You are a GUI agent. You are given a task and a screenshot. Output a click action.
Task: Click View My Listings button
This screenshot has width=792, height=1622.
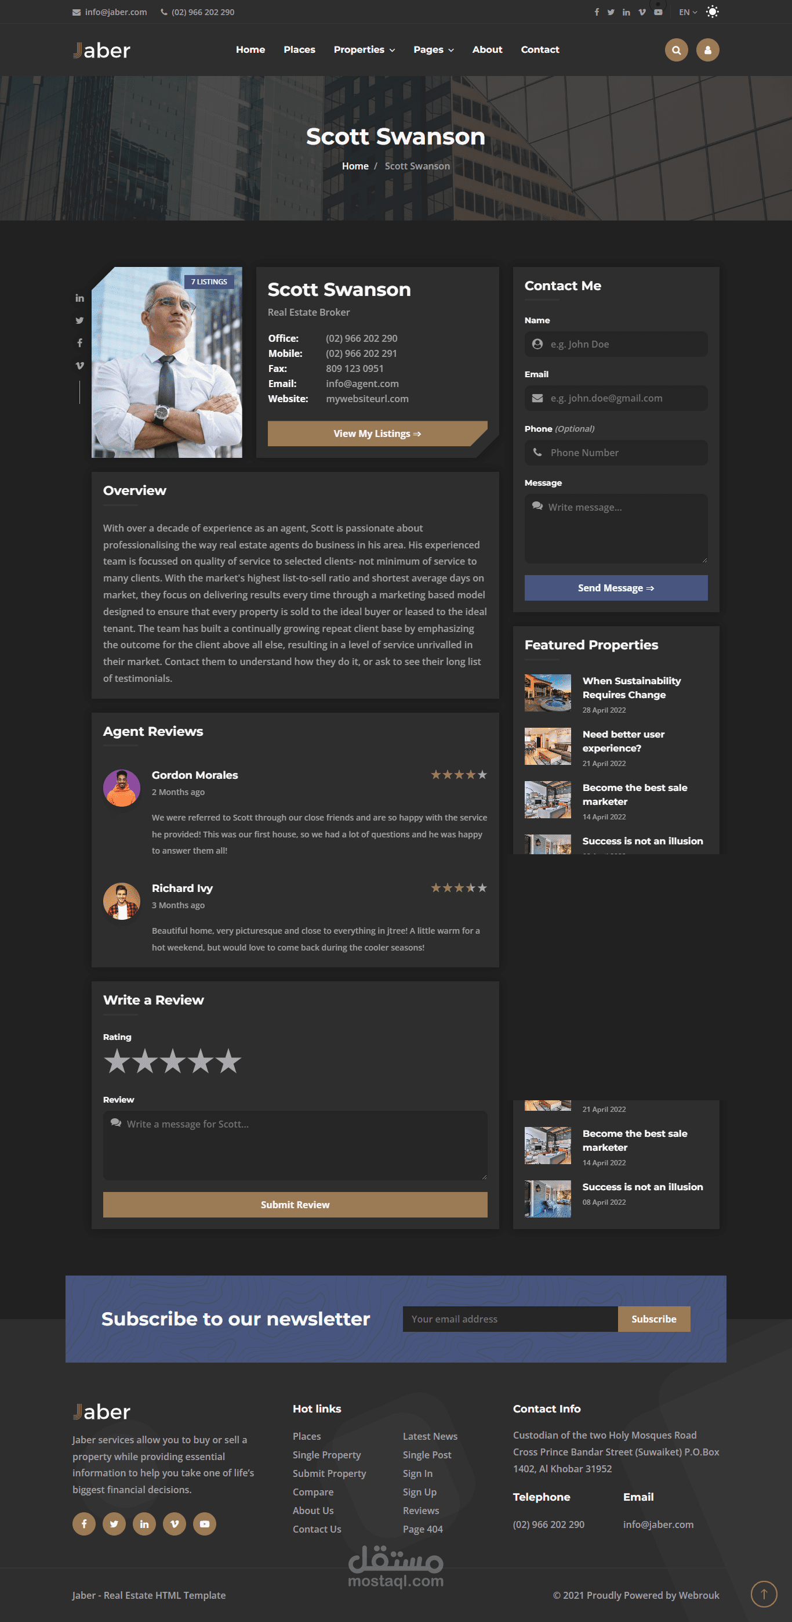click(x=377, y=434)
